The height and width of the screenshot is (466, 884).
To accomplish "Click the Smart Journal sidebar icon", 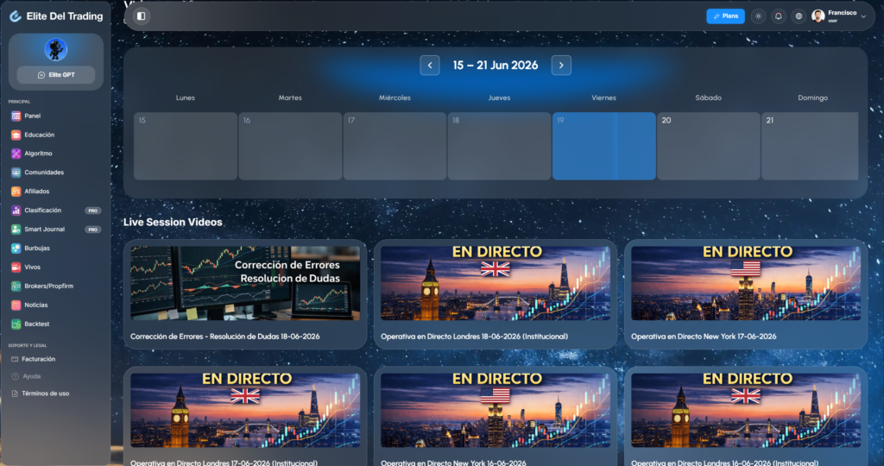I will [x=16, y=230].
